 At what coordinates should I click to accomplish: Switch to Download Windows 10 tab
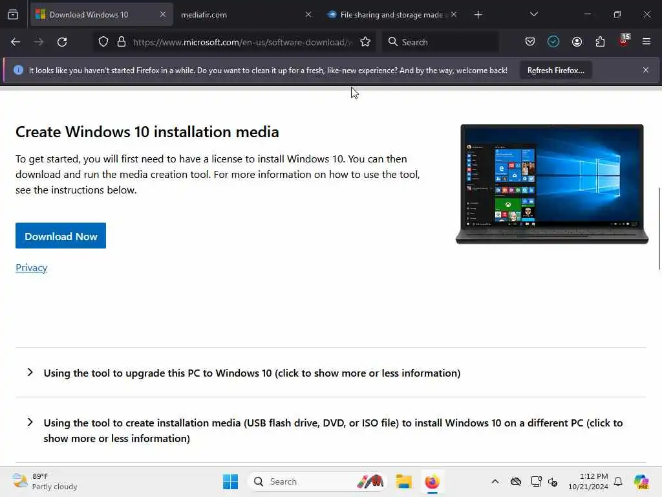click(x=101, y=15)
